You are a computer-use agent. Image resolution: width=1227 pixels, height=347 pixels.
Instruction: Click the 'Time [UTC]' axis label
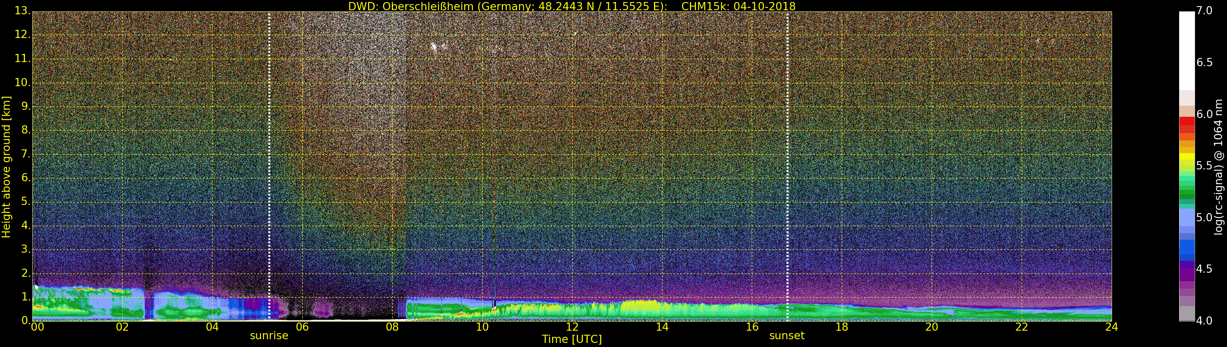(x=572, y=339)
